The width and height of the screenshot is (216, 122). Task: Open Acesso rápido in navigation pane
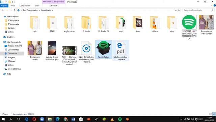click(x=11, y=17)
